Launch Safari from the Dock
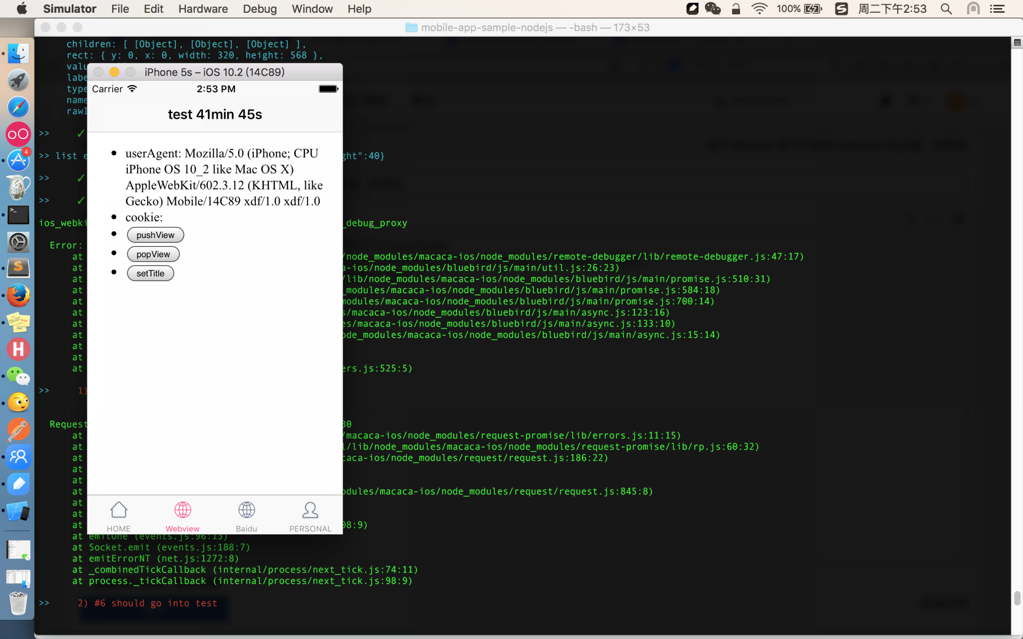Screen dimensions: 1023x639 18,107
